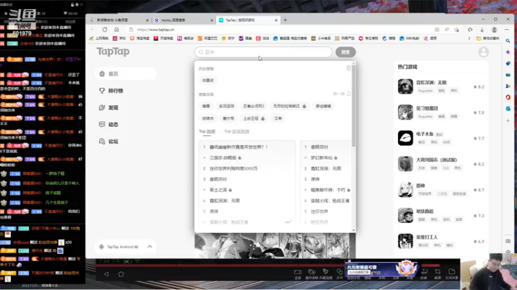
Task: Switch to the taptap_百度搜索 browser tab
Action: (183, 20)
